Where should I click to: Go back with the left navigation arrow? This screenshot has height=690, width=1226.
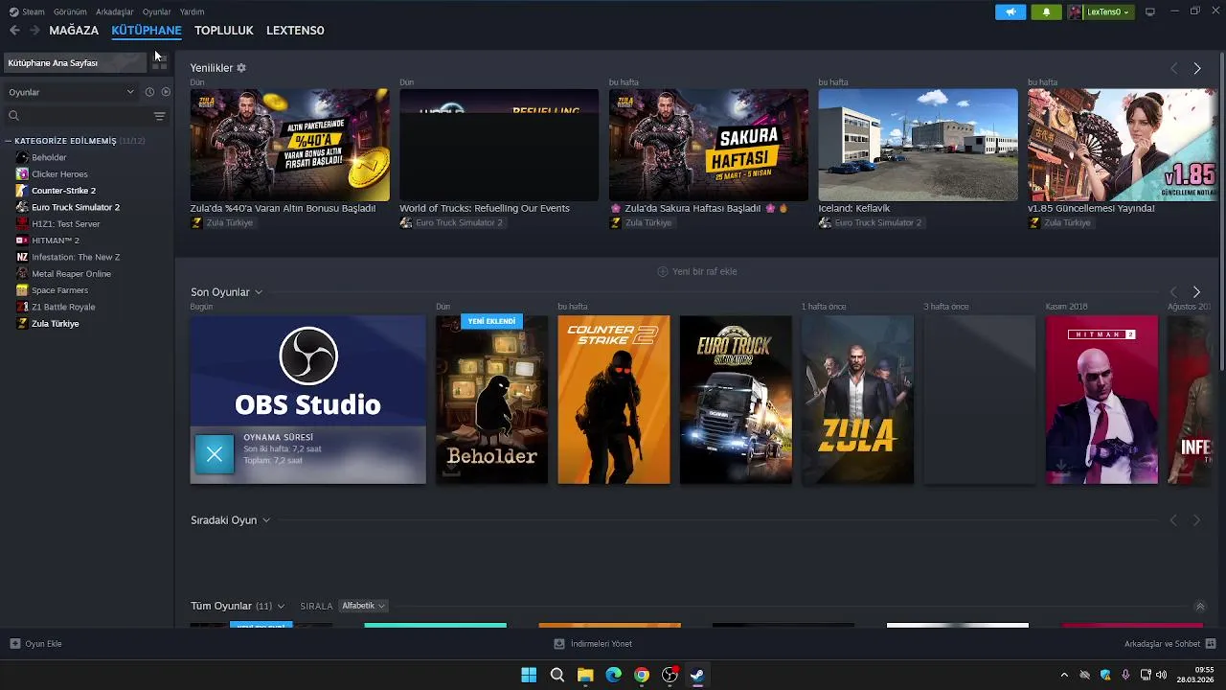pos(14,31)
